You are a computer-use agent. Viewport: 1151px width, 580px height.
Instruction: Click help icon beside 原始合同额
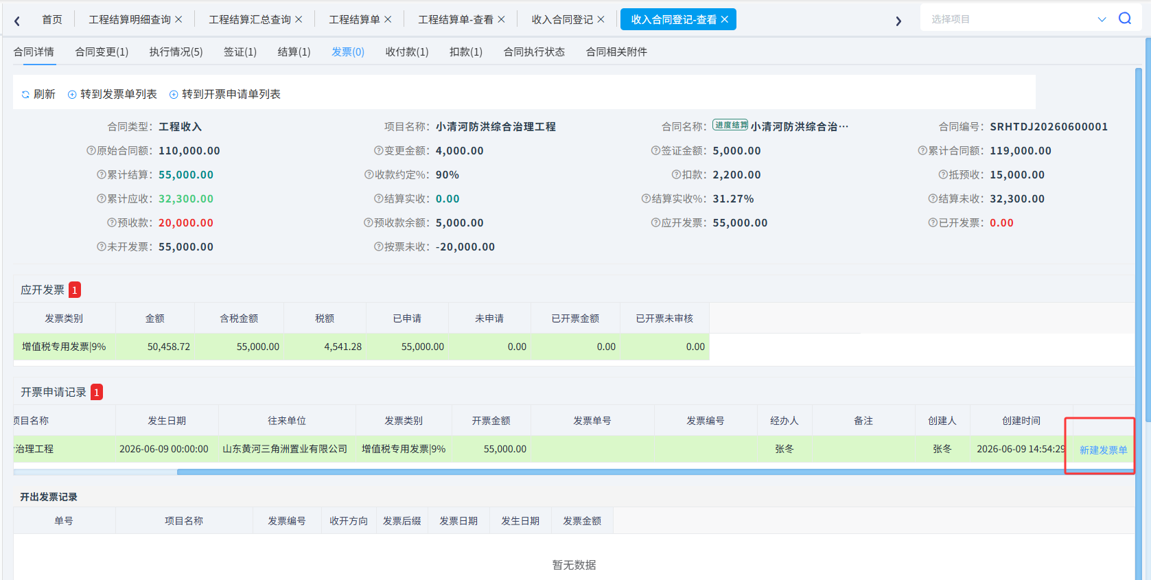(x=91, y=150)
